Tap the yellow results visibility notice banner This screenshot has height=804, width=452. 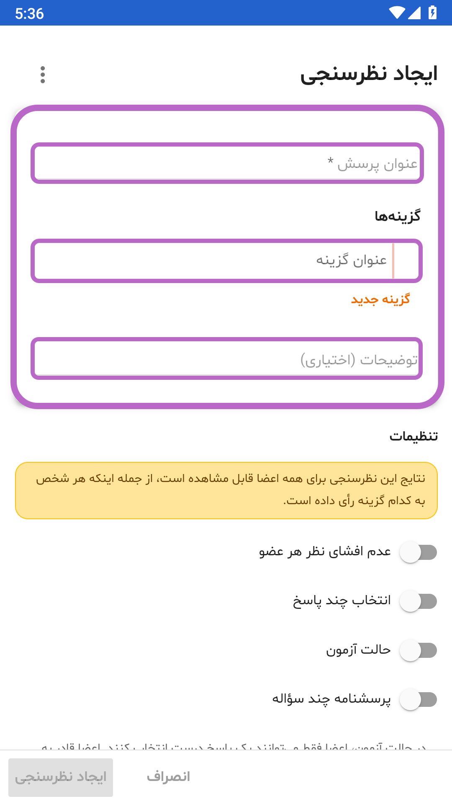[226, 491]
